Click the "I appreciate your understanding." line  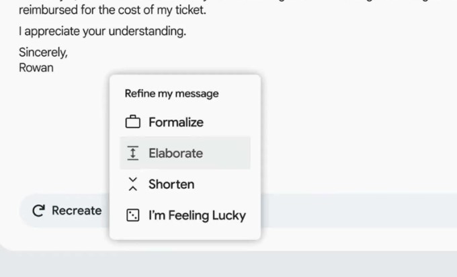pyautogui.click(x=102, y=32)
